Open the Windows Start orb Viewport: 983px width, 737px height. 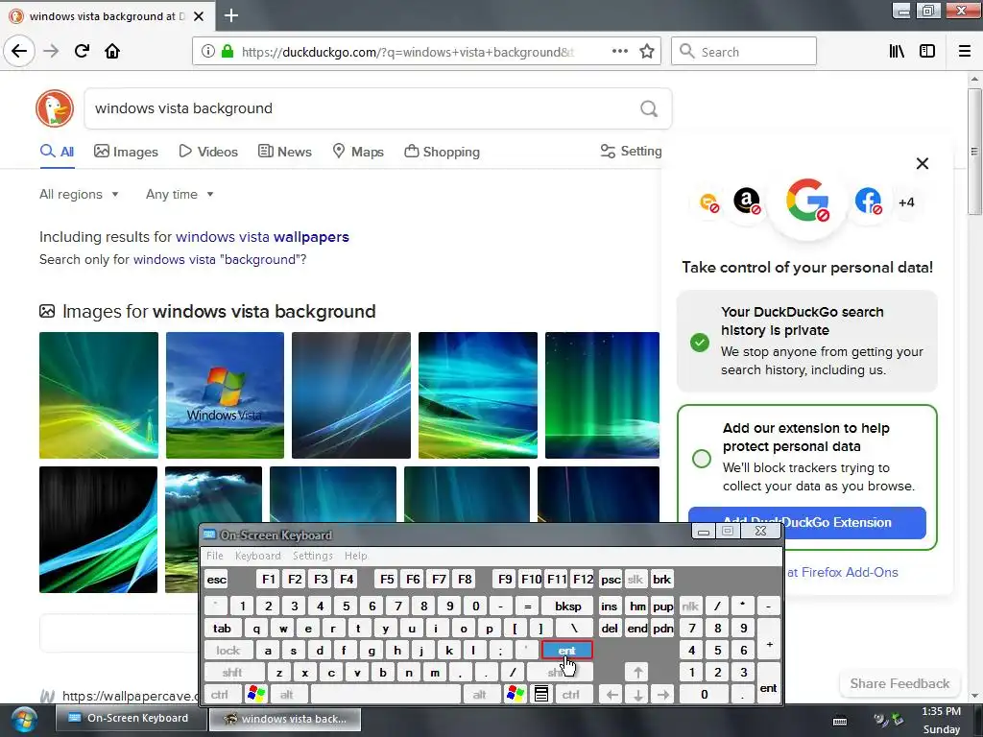click(24, 720)
